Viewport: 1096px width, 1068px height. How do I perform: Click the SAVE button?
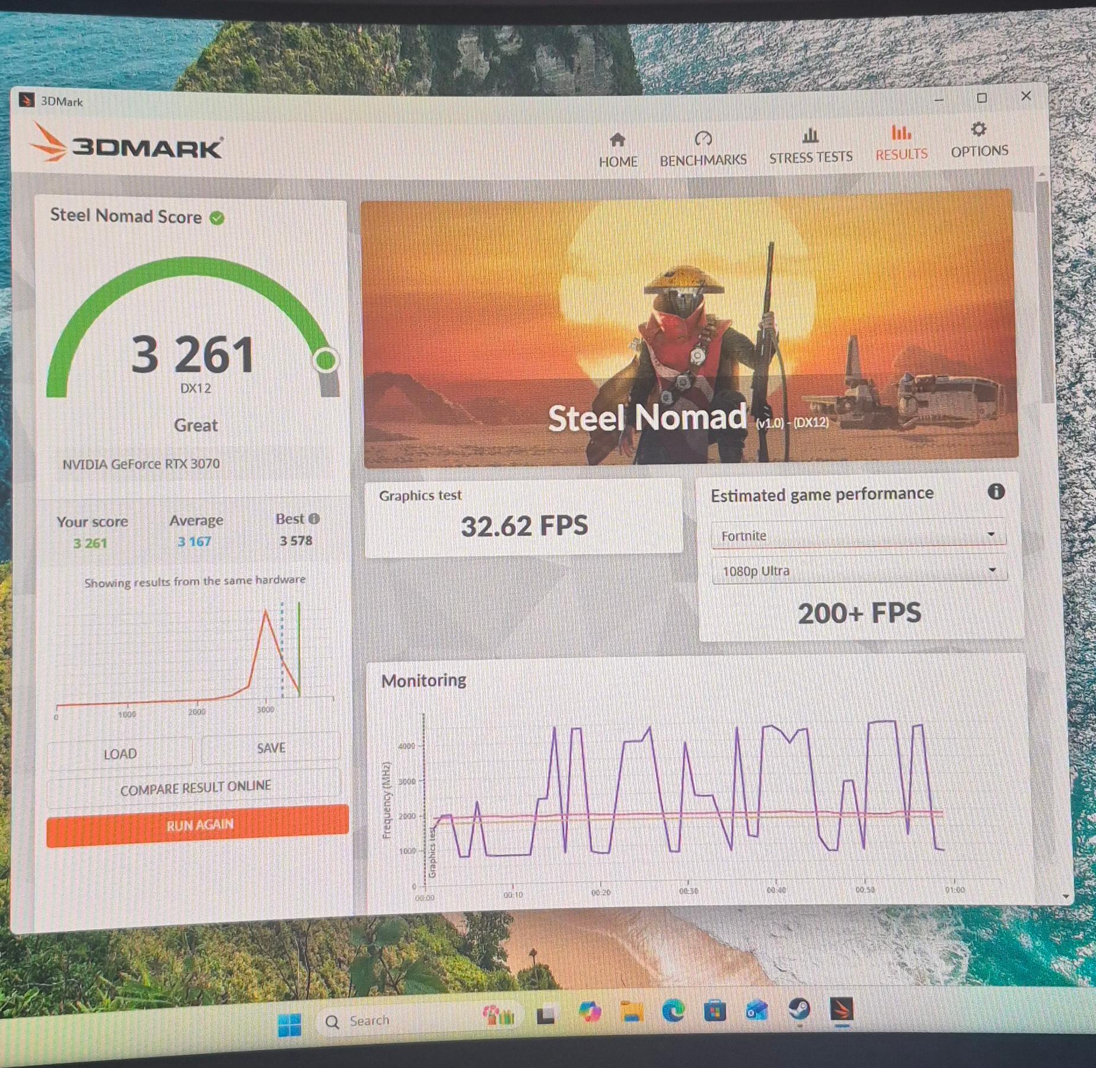(x=271, y=747)
